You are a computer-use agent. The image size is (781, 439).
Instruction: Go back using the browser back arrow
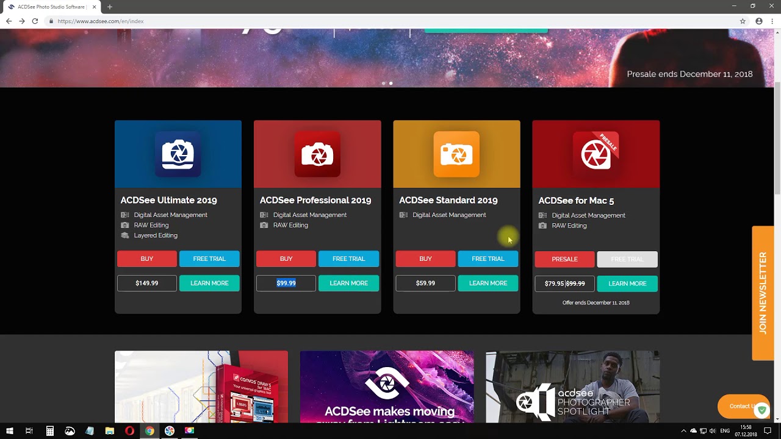click(9, 21)
